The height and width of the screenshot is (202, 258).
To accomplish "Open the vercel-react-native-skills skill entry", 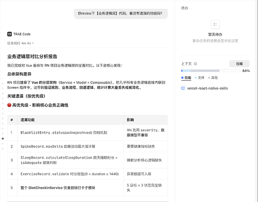I will point(205,88).
